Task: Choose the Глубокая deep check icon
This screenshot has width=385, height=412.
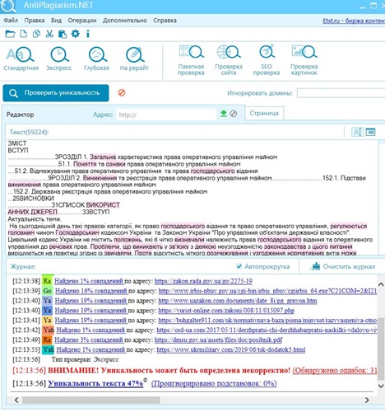Action: pyautogui.click(x=96, y=59)
